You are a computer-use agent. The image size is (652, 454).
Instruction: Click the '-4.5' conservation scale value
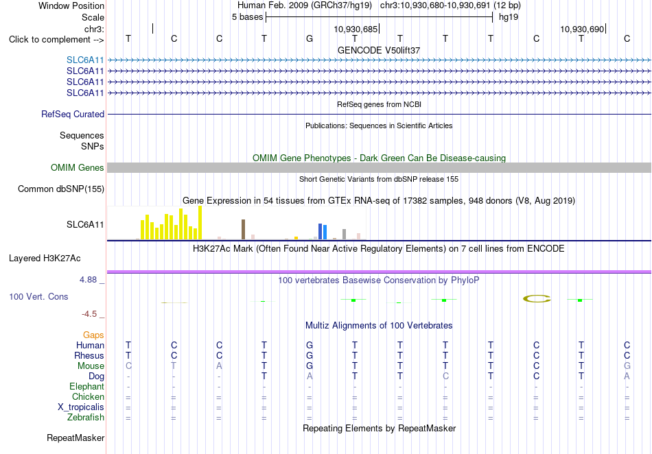coord(89,314)
